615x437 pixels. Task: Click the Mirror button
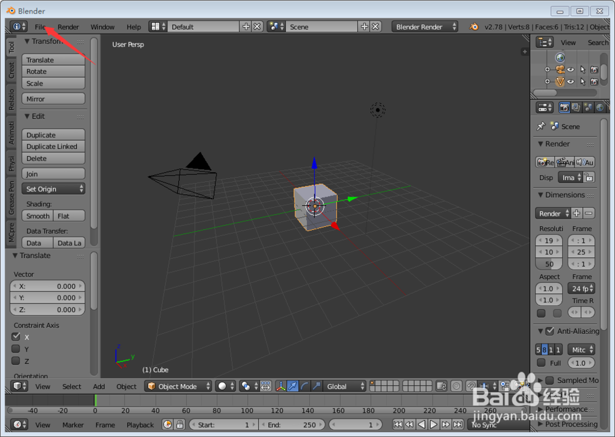[54, 99]
